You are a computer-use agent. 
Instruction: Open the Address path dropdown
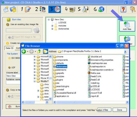point(125,51)
